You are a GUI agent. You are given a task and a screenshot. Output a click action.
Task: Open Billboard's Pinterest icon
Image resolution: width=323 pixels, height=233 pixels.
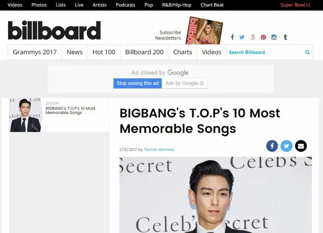[x=263, y=37]
